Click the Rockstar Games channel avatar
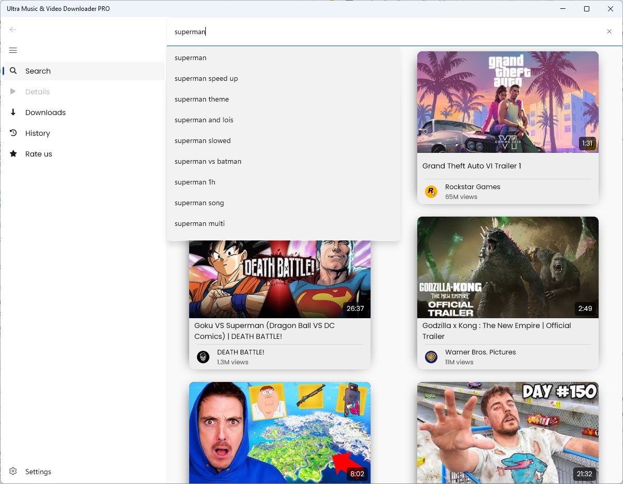Image resolution: width=623 pixels, height=484 pixels. click(x=431, y=192)
